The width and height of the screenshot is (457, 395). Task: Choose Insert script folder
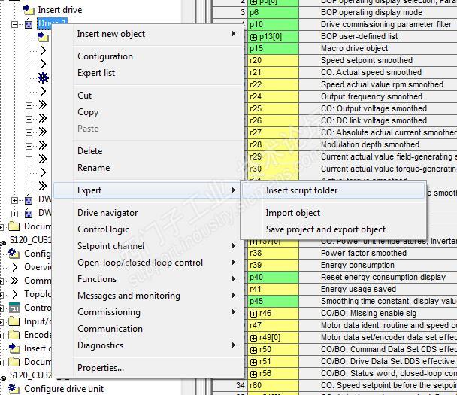[x=333, y=190]
